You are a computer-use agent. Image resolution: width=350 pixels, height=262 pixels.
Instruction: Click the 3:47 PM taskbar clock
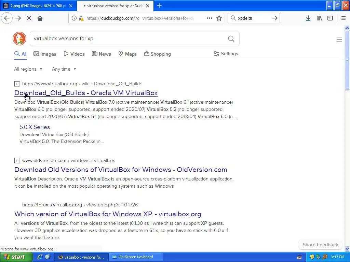click(337, 257)
